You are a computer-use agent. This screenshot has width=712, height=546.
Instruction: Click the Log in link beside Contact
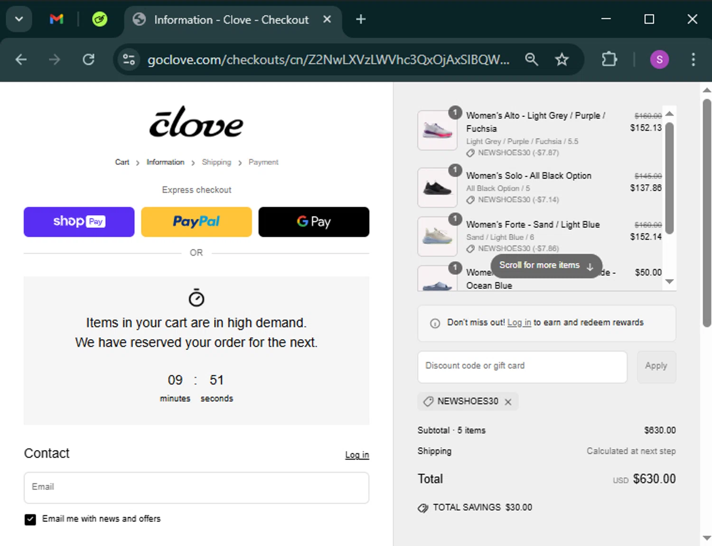(x=357, y=455)
